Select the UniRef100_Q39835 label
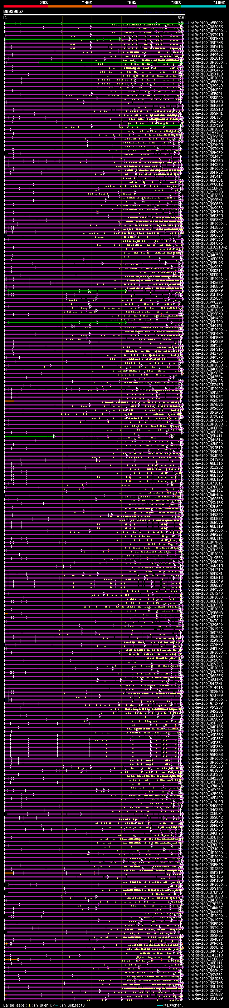This screenshot has width=229, height=1008. (x=205, y=137)
